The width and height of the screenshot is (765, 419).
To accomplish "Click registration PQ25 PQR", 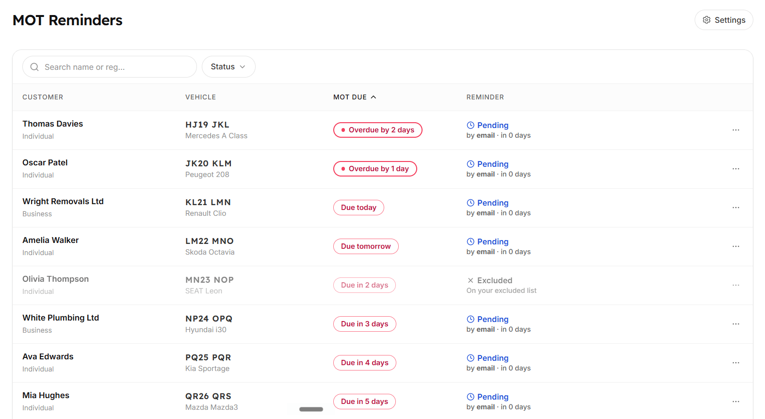I will [208, 357].
